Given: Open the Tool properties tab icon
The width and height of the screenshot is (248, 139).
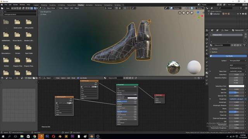Looking at the screenshot, I should (x=207, y=35).
